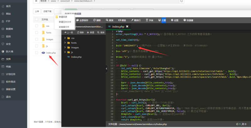Click 快捷键 shortcuts in editor toolbar

click(x=189, y=20)
